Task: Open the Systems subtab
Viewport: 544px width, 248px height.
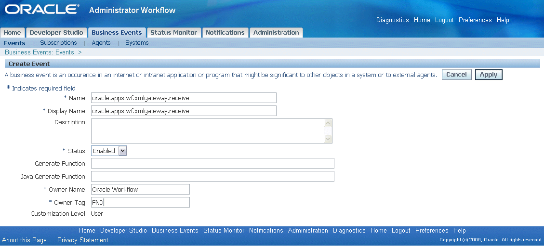Action: (x=137, y=43)
